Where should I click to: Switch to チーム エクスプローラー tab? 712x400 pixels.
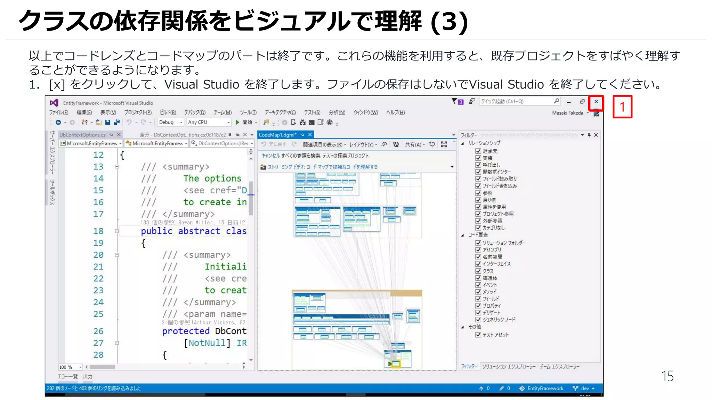(x=559, y=367)
